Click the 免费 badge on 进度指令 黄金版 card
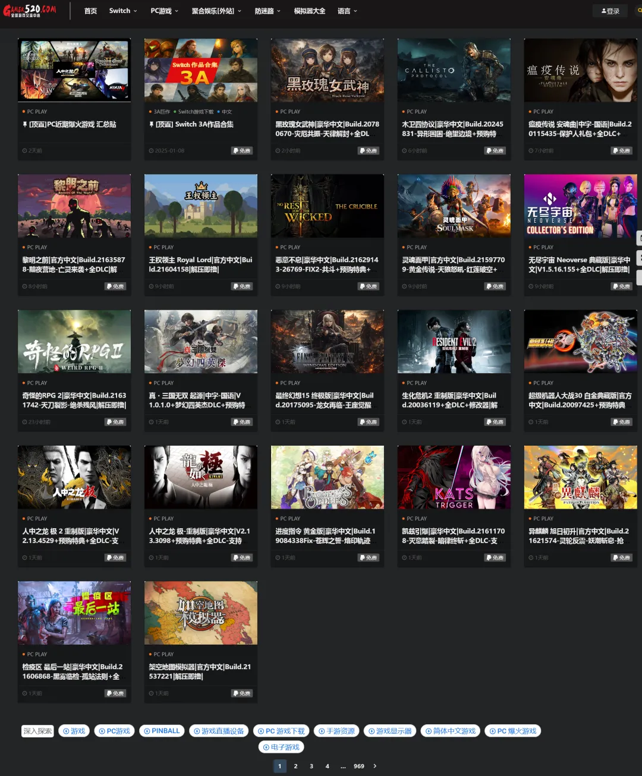This screenshot has height=776, width=642. (369, 557)
